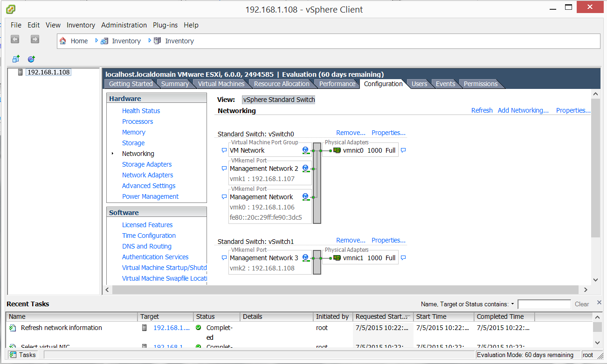The image size is (607, 364).
Task: Click the configuration pane vertical scrollbar down arrow
Action: pyautogui.click(x=595, y=280)
